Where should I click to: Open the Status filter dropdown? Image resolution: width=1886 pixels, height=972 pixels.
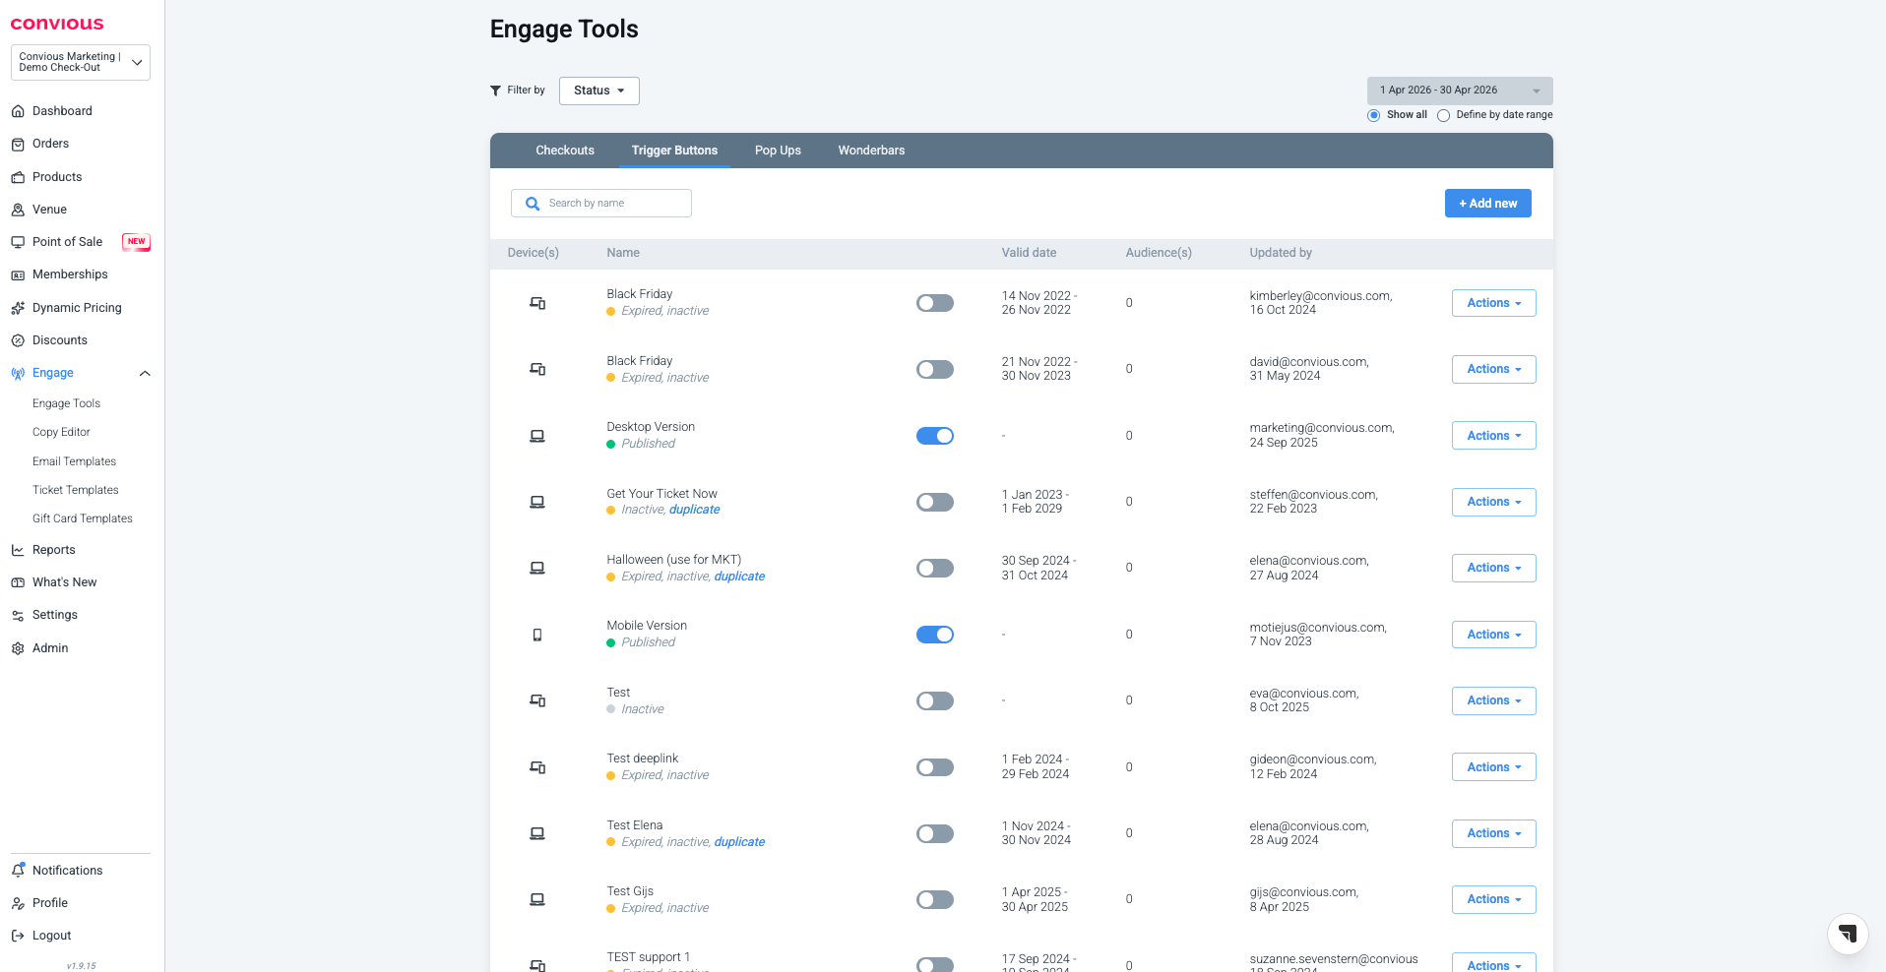tap(598, 91)
